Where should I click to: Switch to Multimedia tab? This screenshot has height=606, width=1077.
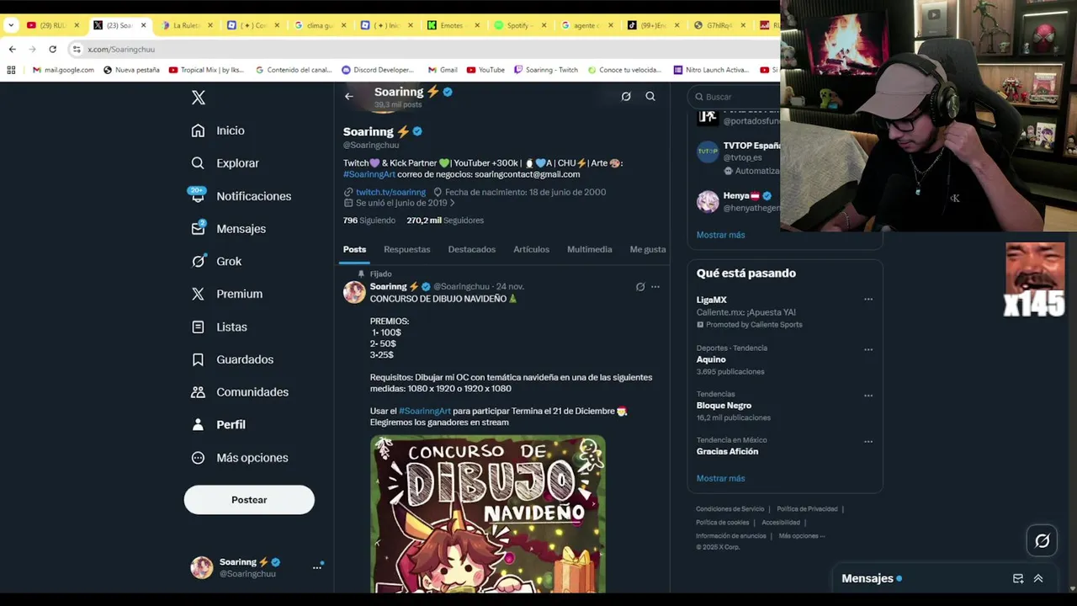(x=589, y=249)
